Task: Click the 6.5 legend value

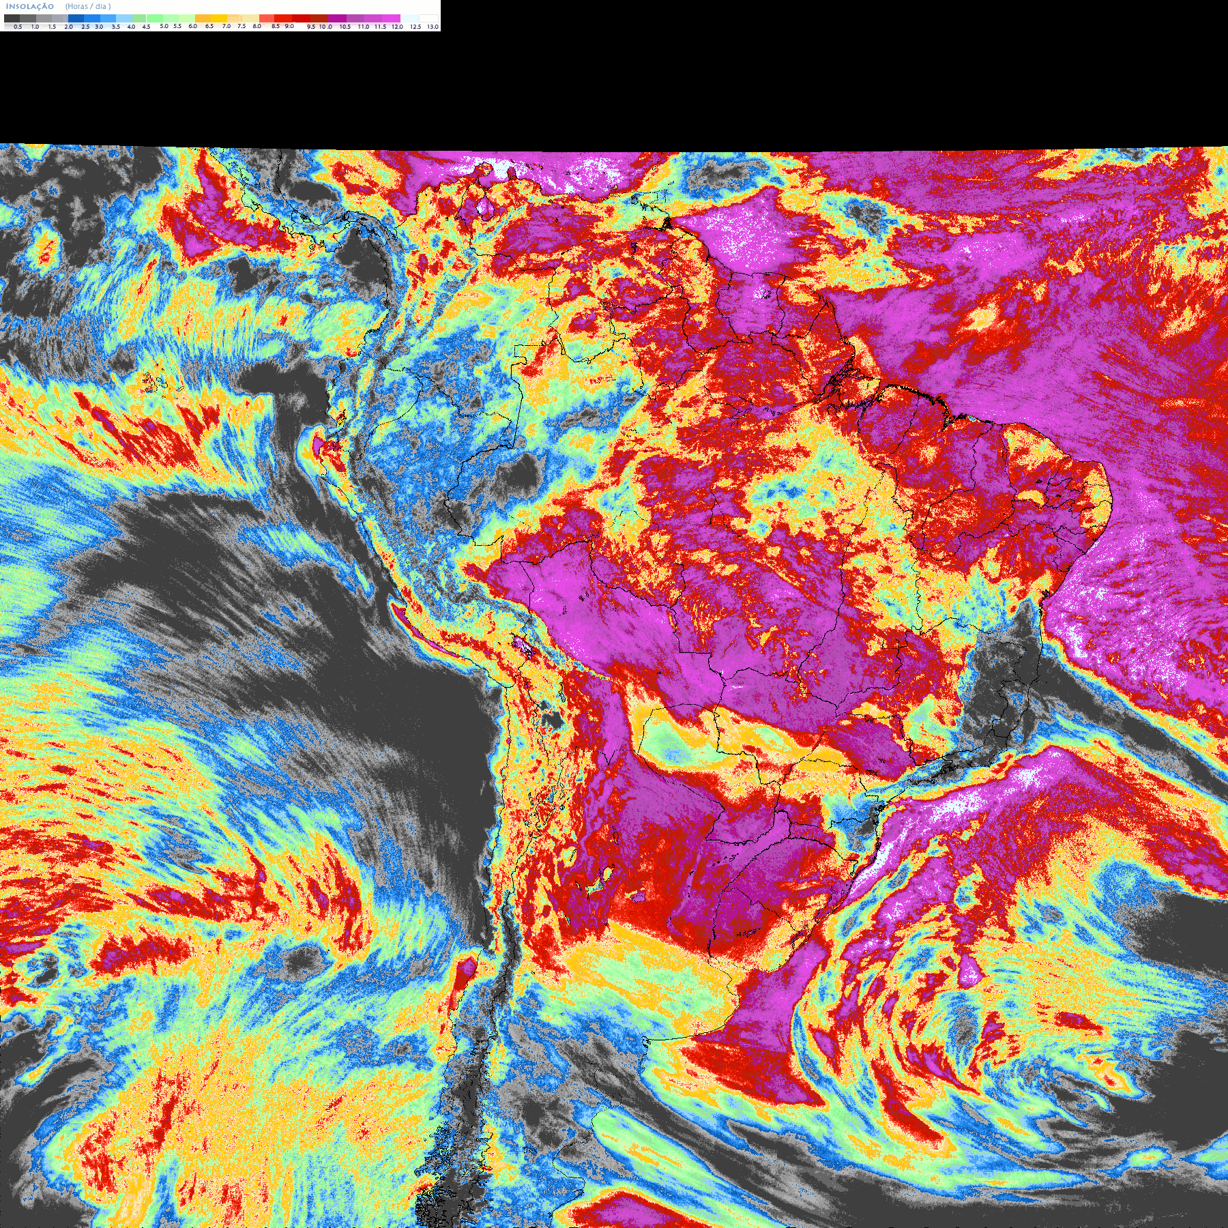Action: [209, 26]
